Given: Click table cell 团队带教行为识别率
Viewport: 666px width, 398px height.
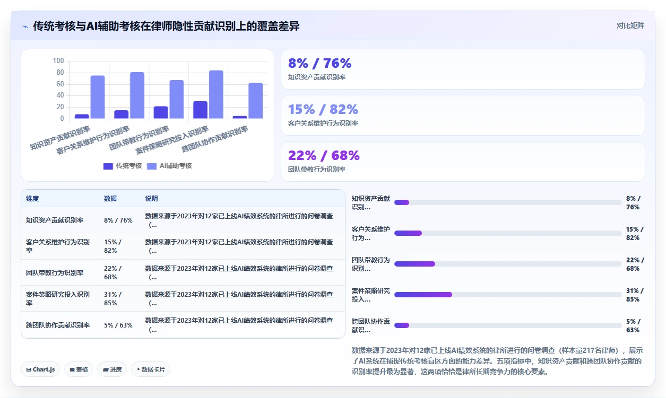Looking at the screenshot, I should pos(55,273).
